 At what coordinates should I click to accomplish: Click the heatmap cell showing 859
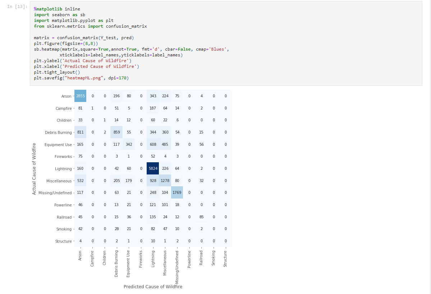(x=116, y=132)
